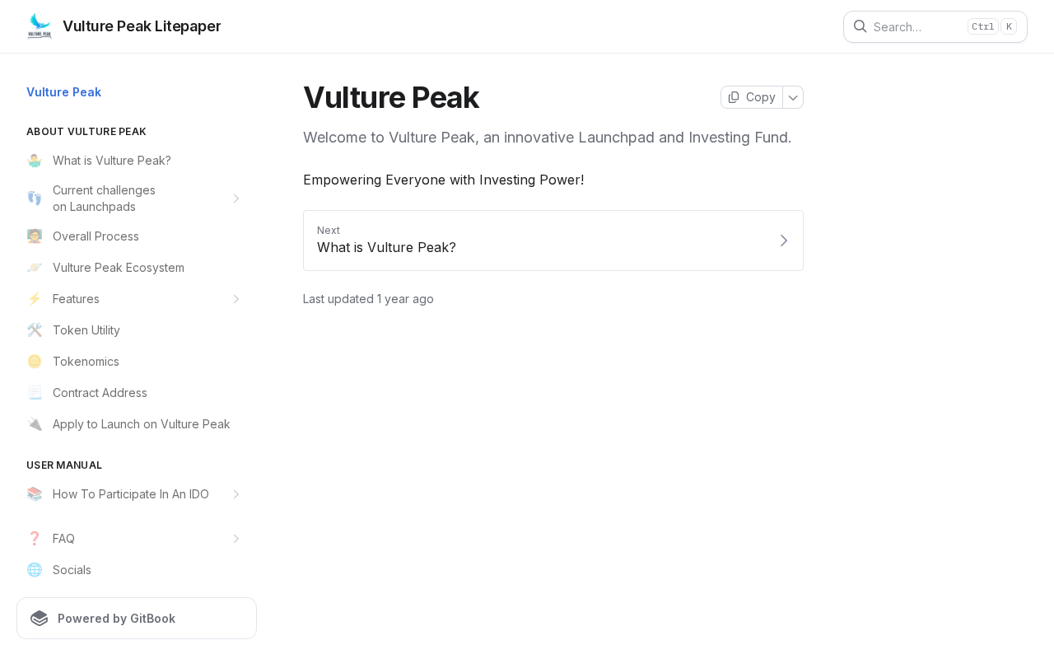Click the Vulture Peak bird logo

click(40, 26)
